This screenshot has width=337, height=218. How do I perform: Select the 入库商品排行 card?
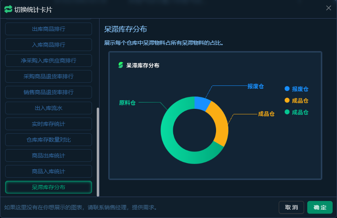click(x=48, y=45)
